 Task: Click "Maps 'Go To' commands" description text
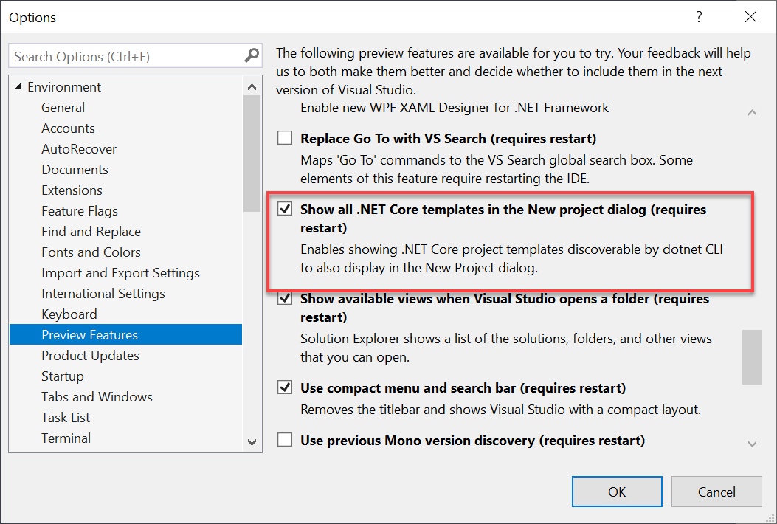click(x=497, y=169)
